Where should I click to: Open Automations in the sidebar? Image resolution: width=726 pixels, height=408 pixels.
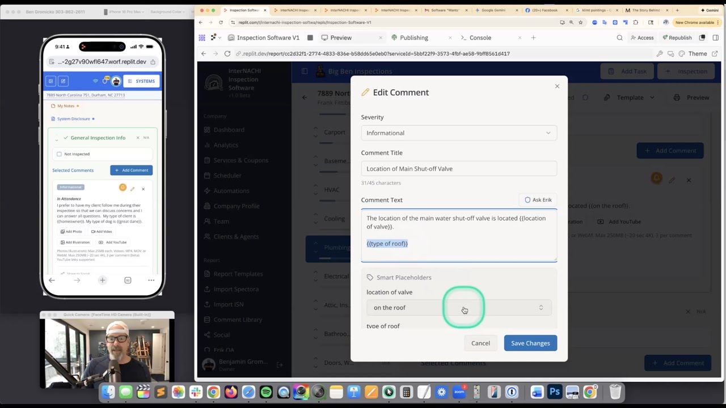(x=231, y=191)
